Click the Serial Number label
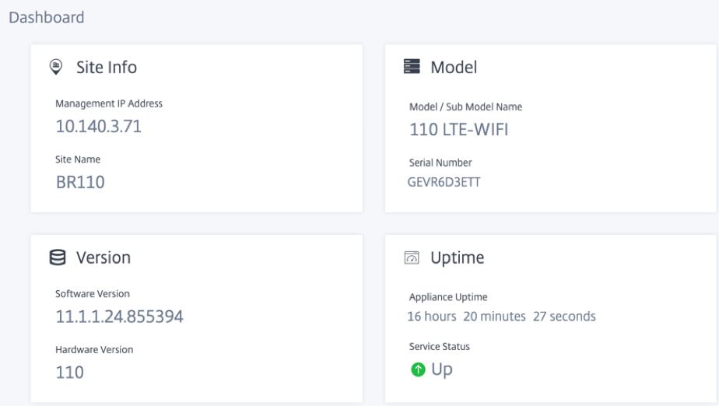Image resolution: width=719 pixels, height=406 pixels. coord(440,163)
